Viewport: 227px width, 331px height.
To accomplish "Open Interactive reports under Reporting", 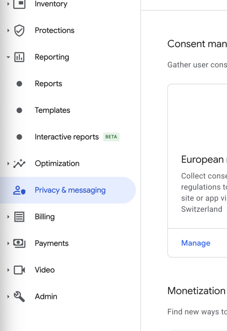I will (67, 137).
